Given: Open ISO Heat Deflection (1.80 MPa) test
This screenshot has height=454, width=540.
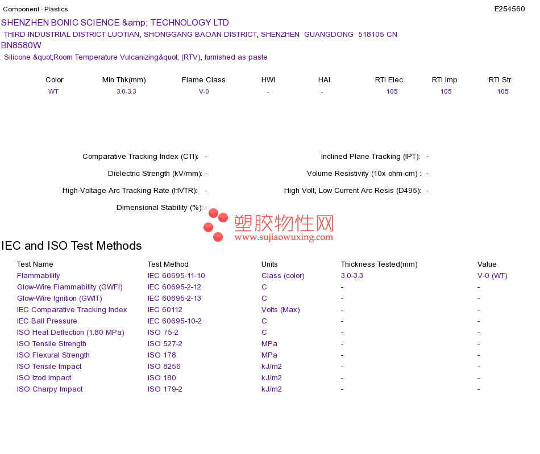Looking at the screenshot, I should [x=70, y=333].
